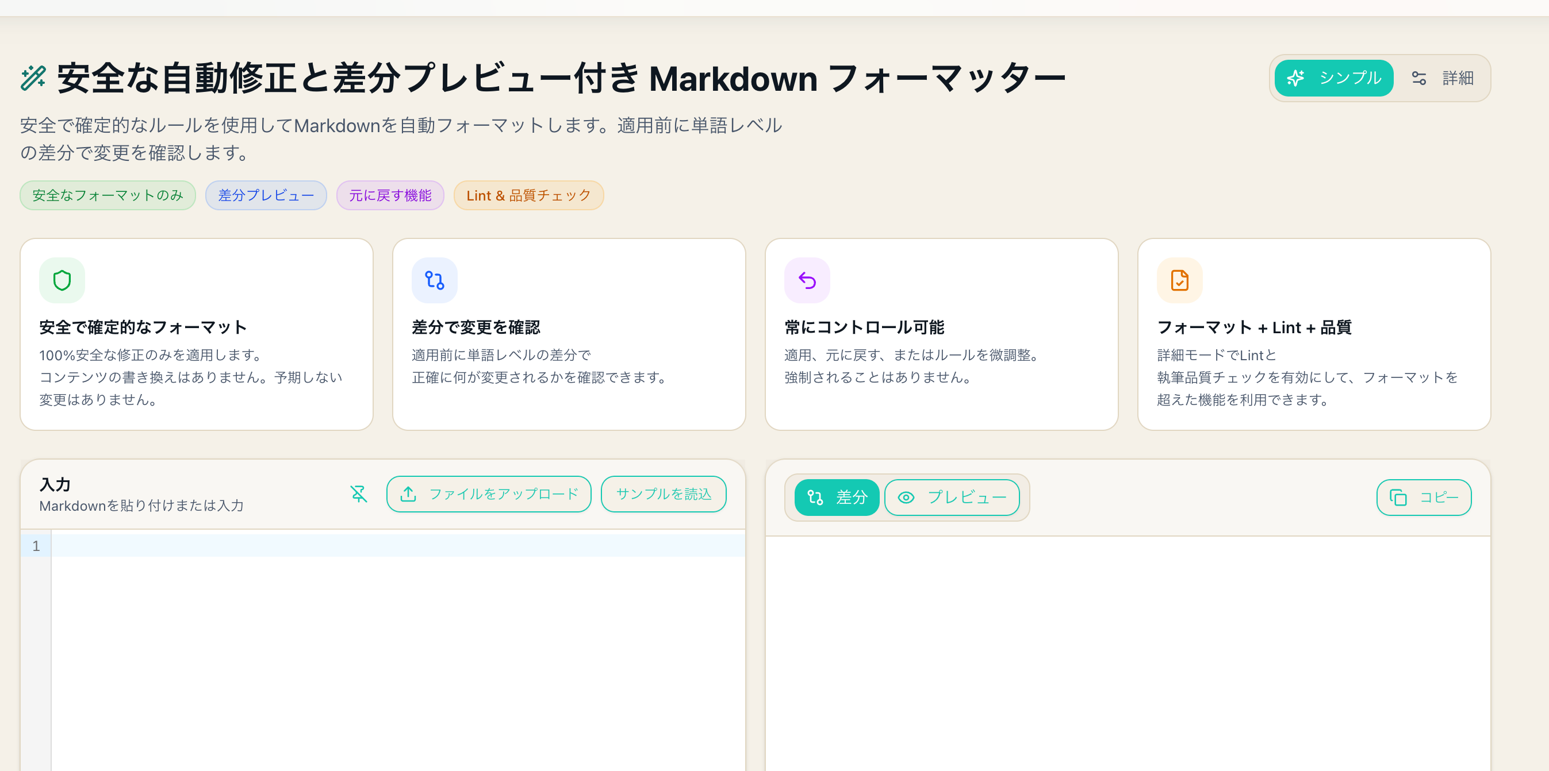Click the green shield icon
The width and height of the screenshot is (1549, 771).
point(62,280)
